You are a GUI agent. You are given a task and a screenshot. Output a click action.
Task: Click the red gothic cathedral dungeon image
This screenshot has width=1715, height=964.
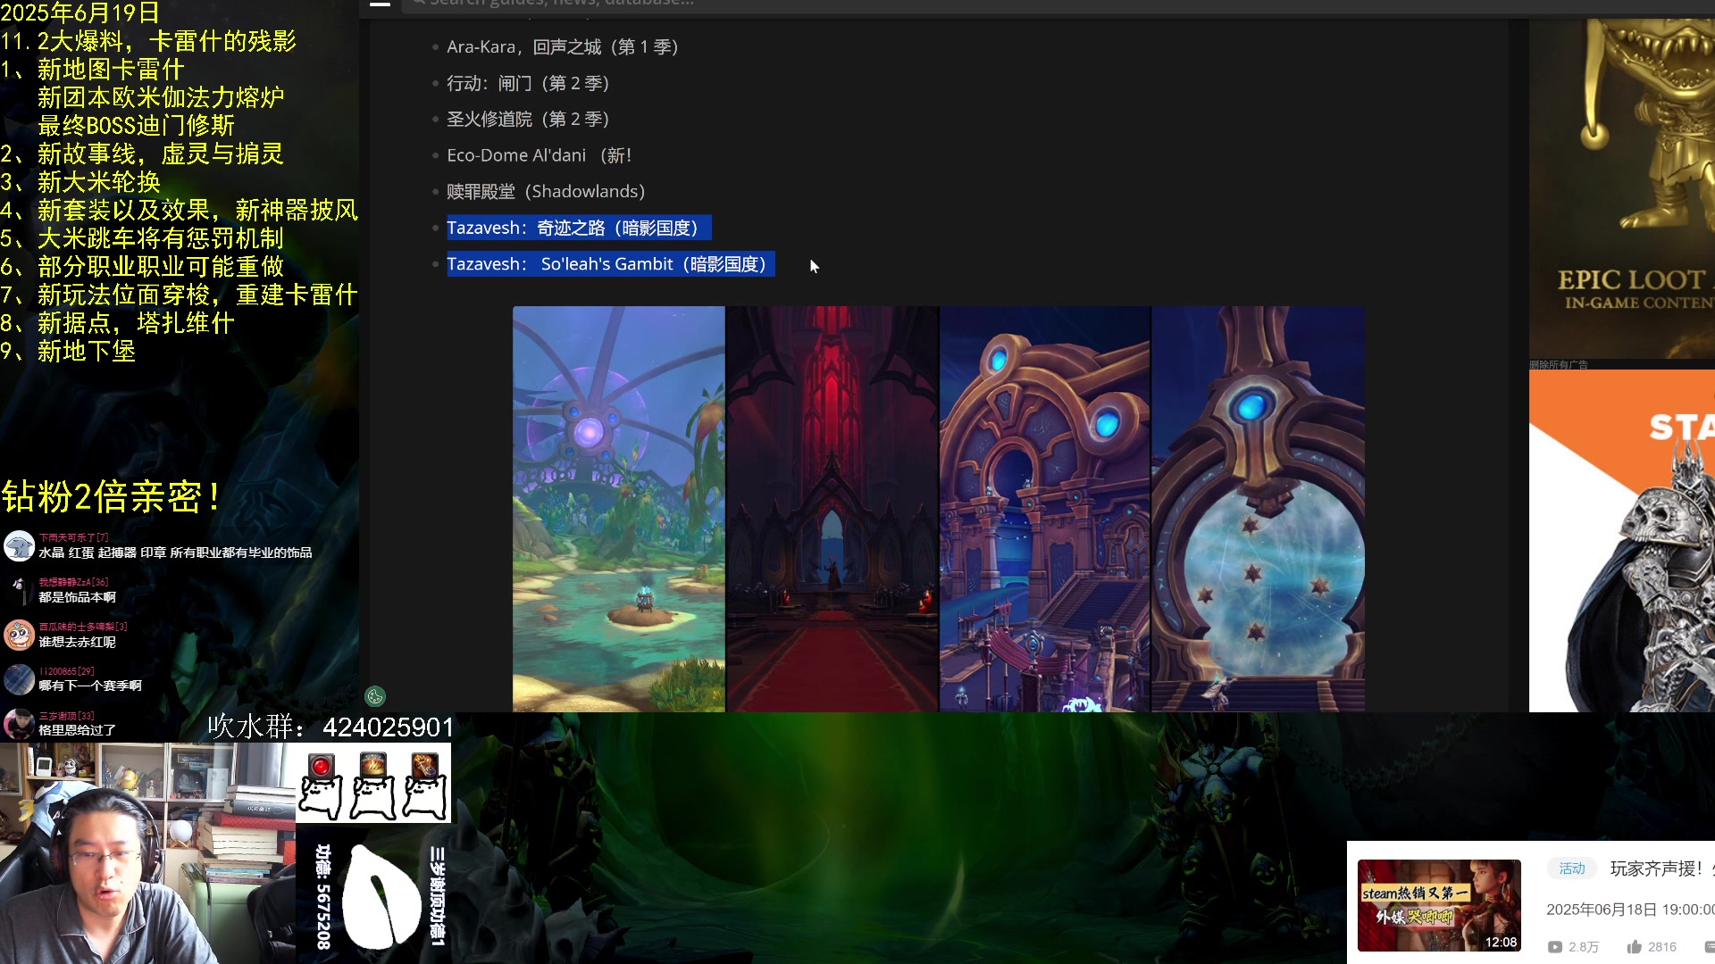click(x=832, y=509)
